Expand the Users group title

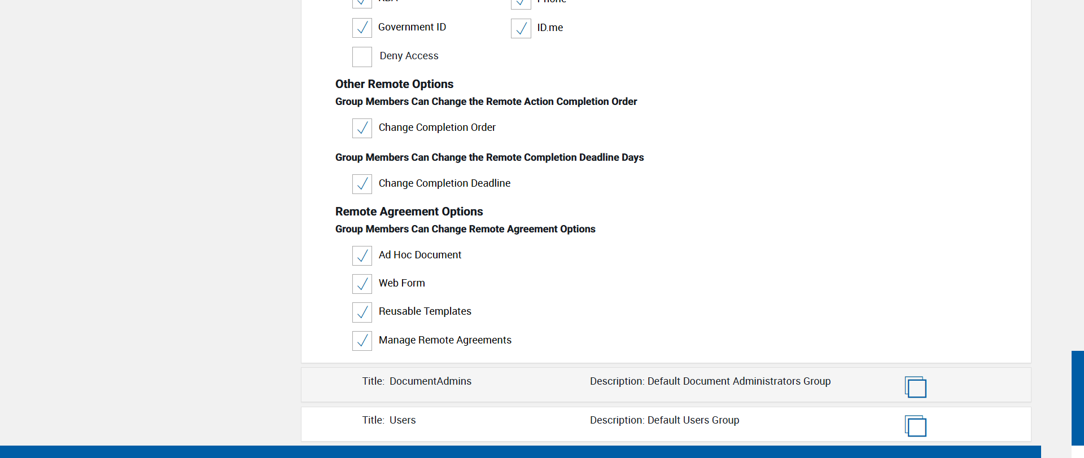(x=402, y=420)
